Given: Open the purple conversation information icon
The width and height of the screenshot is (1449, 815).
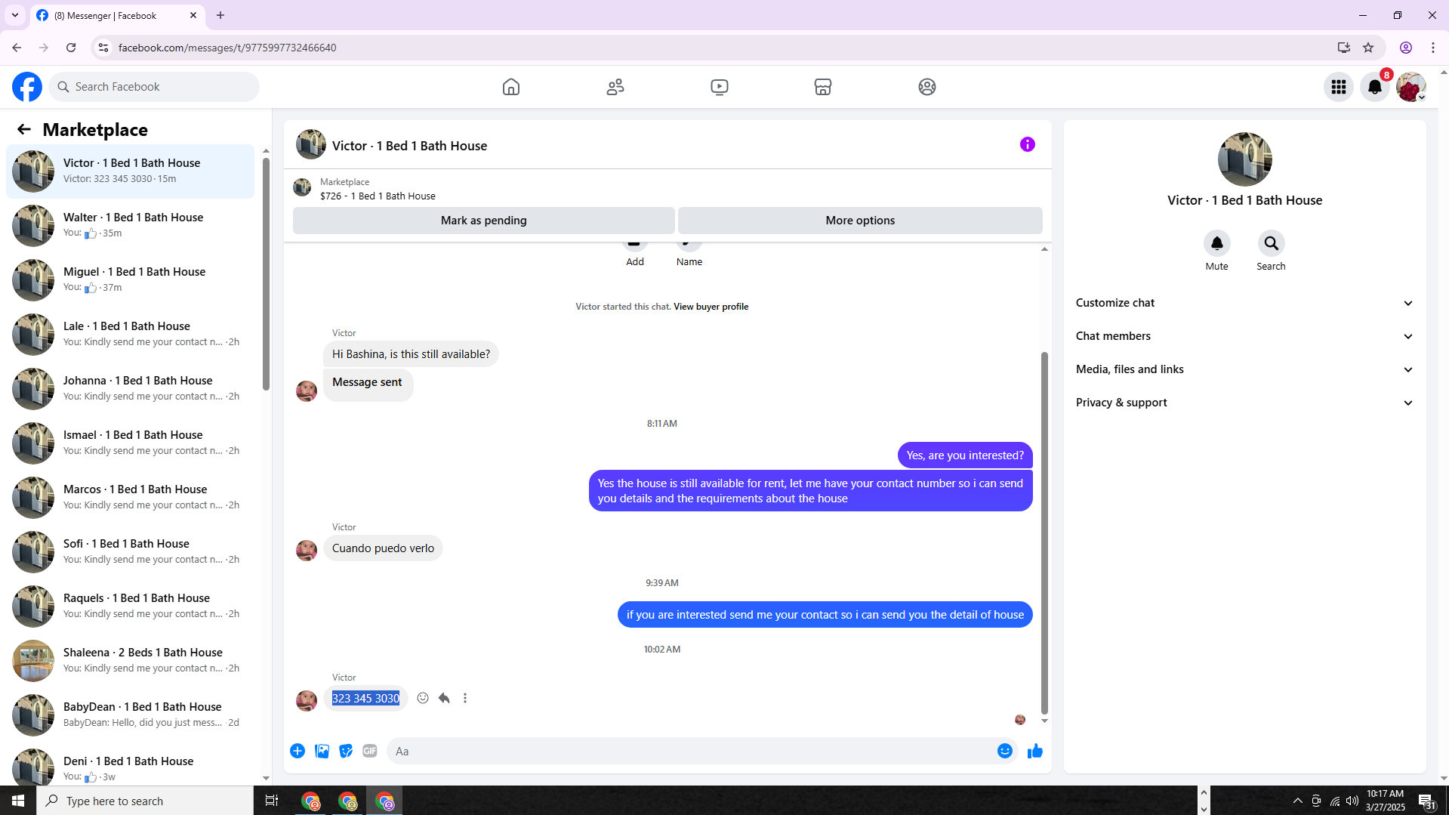Looking at the screenshot, I should (x=1028, y=144).
